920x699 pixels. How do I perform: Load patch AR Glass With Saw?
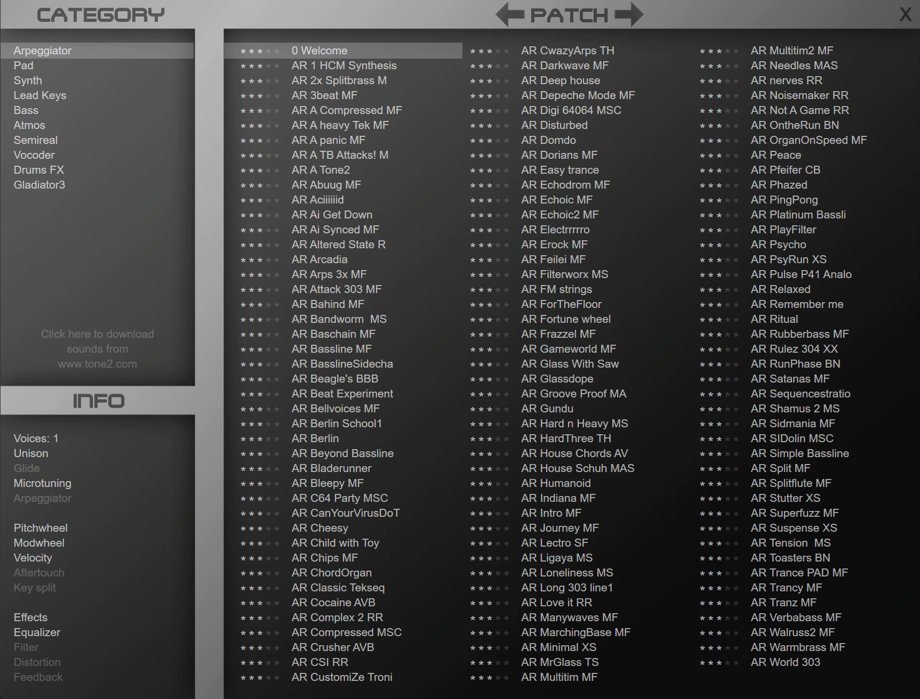(570, 364)
